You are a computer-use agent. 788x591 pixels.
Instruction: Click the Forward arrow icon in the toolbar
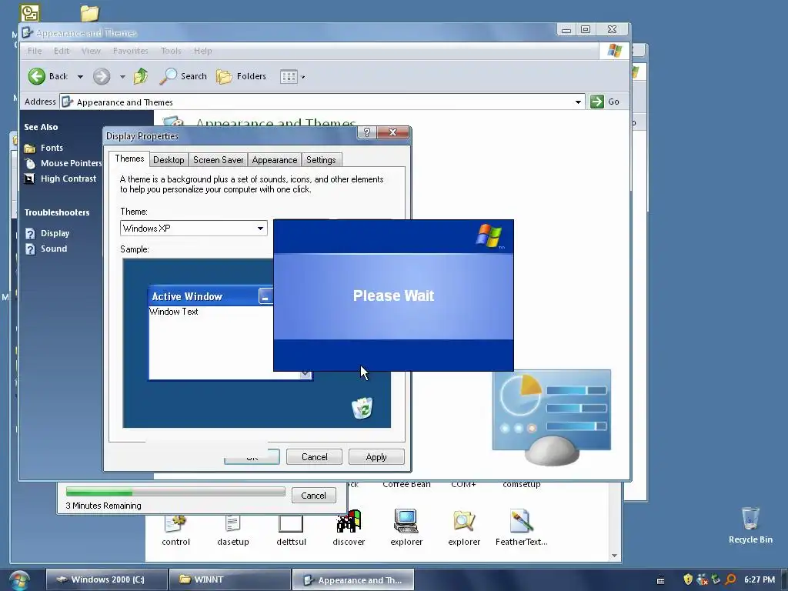[x=102, y=76]
